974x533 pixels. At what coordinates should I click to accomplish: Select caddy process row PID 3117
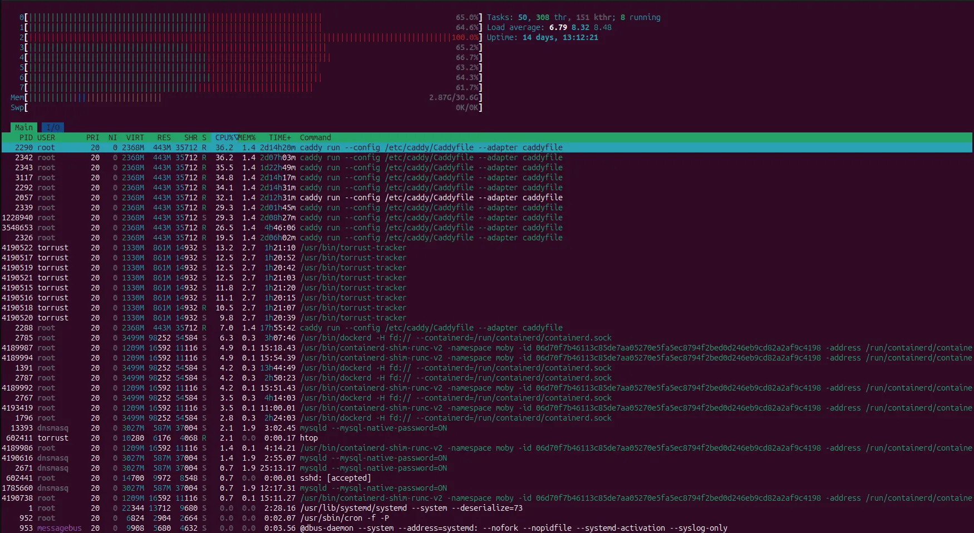[x=487, y=177]
